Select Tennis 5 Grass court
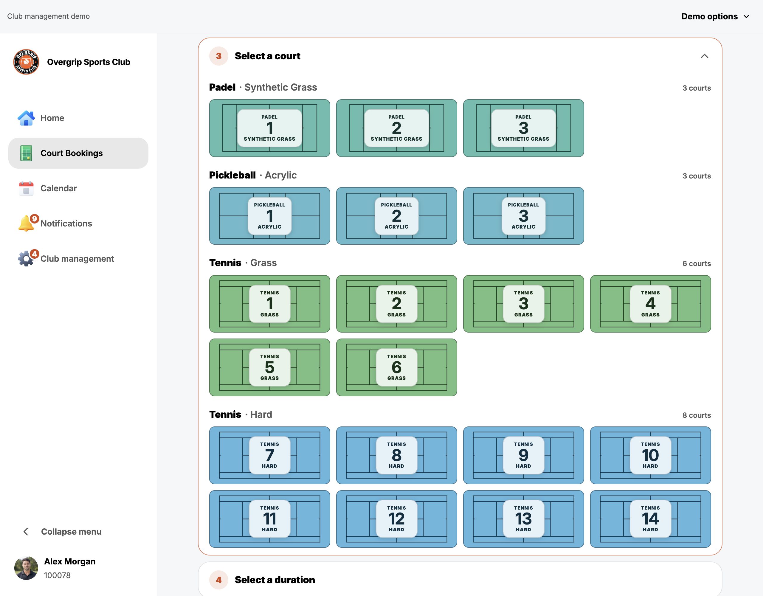 [269, 367]
